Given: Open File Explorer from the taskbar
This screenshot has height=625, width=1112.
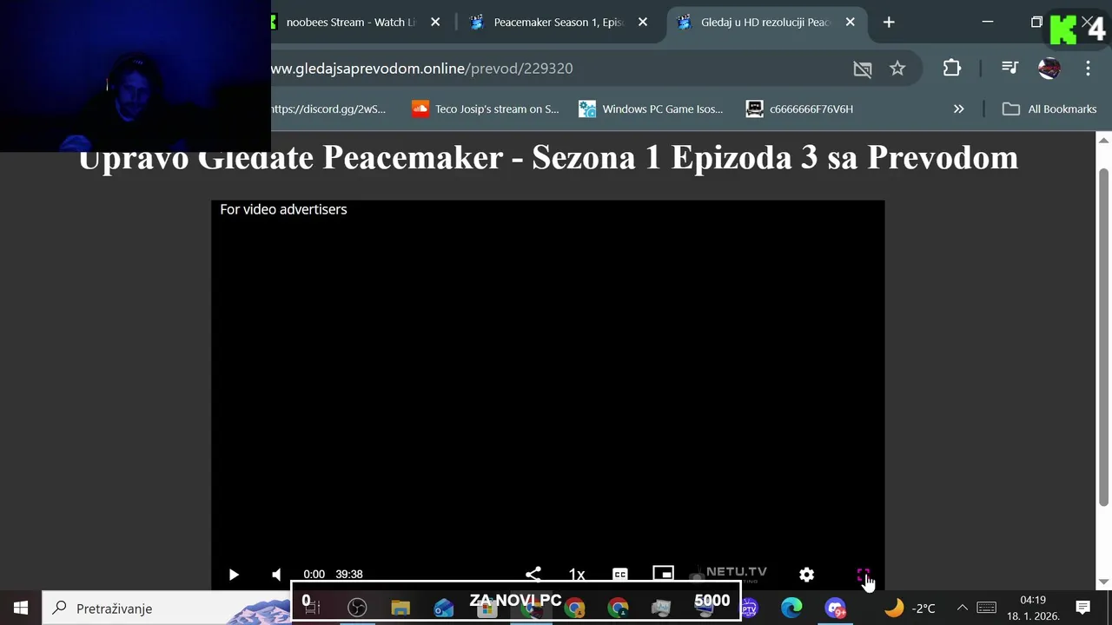Looking at the screenshot, I should click(400, 608).
